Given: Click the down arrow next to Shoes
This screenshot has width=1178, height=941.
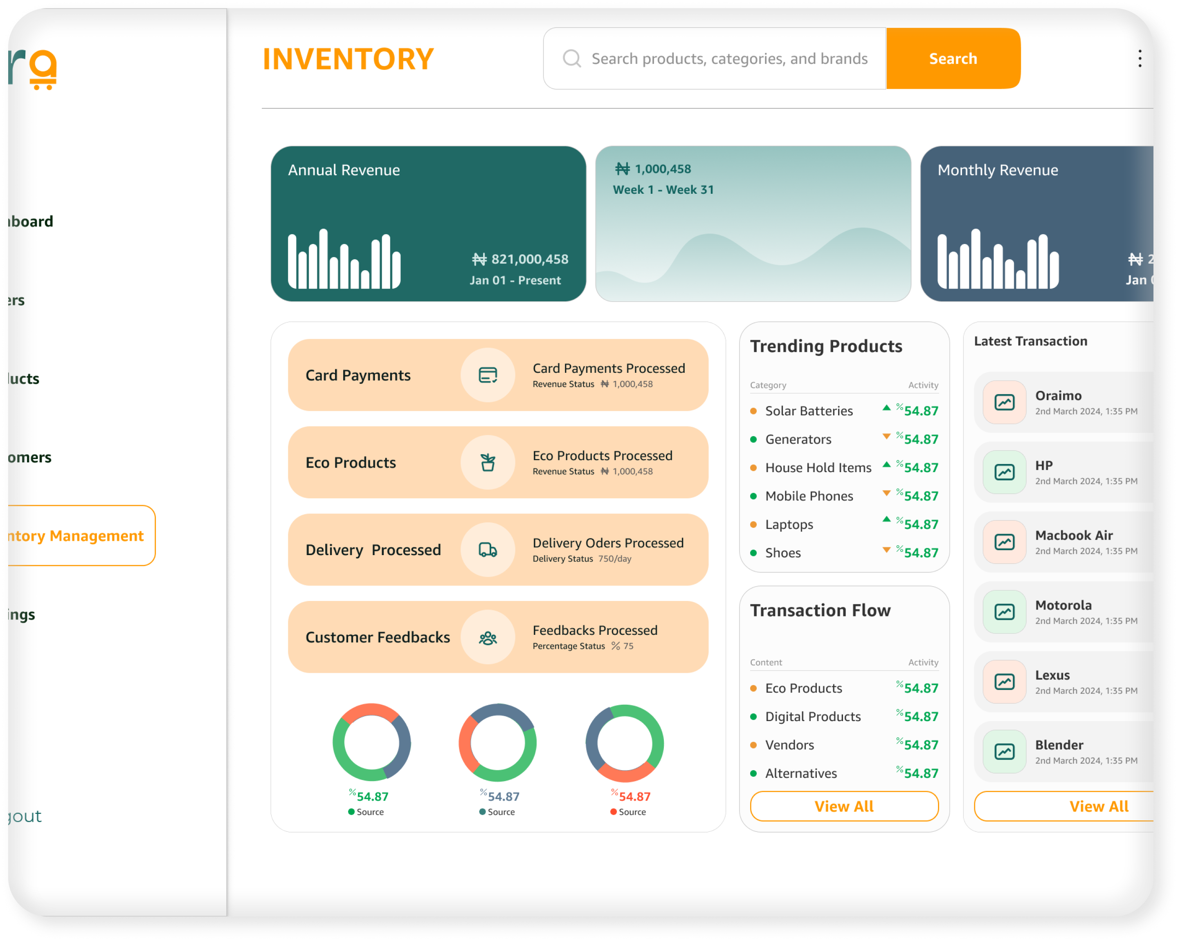Looking at the screenshot, I should 886,550.
